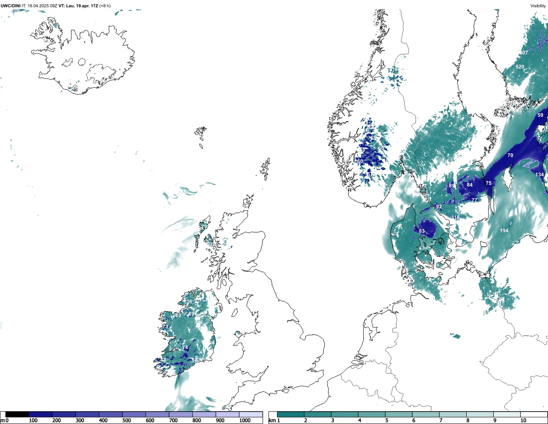Click the '84' visibility value on the map

[470, 185]
